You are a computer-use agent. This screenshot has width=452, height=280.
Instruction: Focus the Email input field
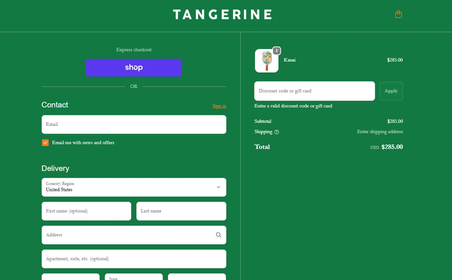134,124
